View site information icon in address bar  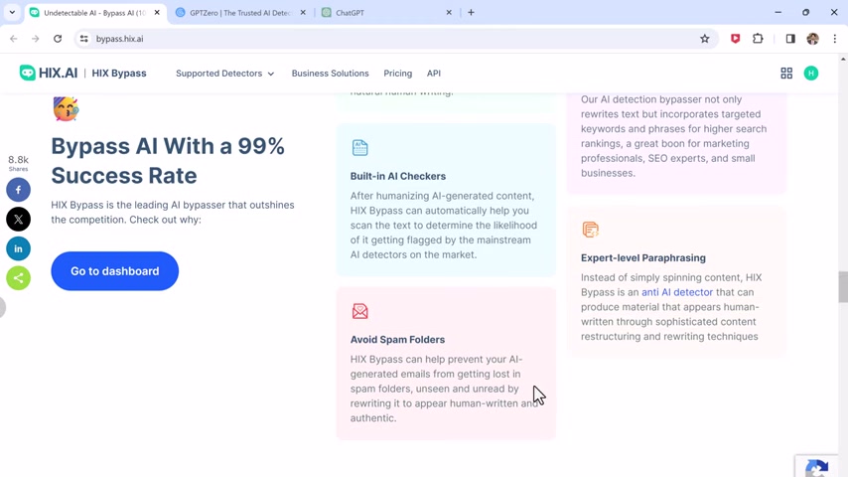click(83, 39)
